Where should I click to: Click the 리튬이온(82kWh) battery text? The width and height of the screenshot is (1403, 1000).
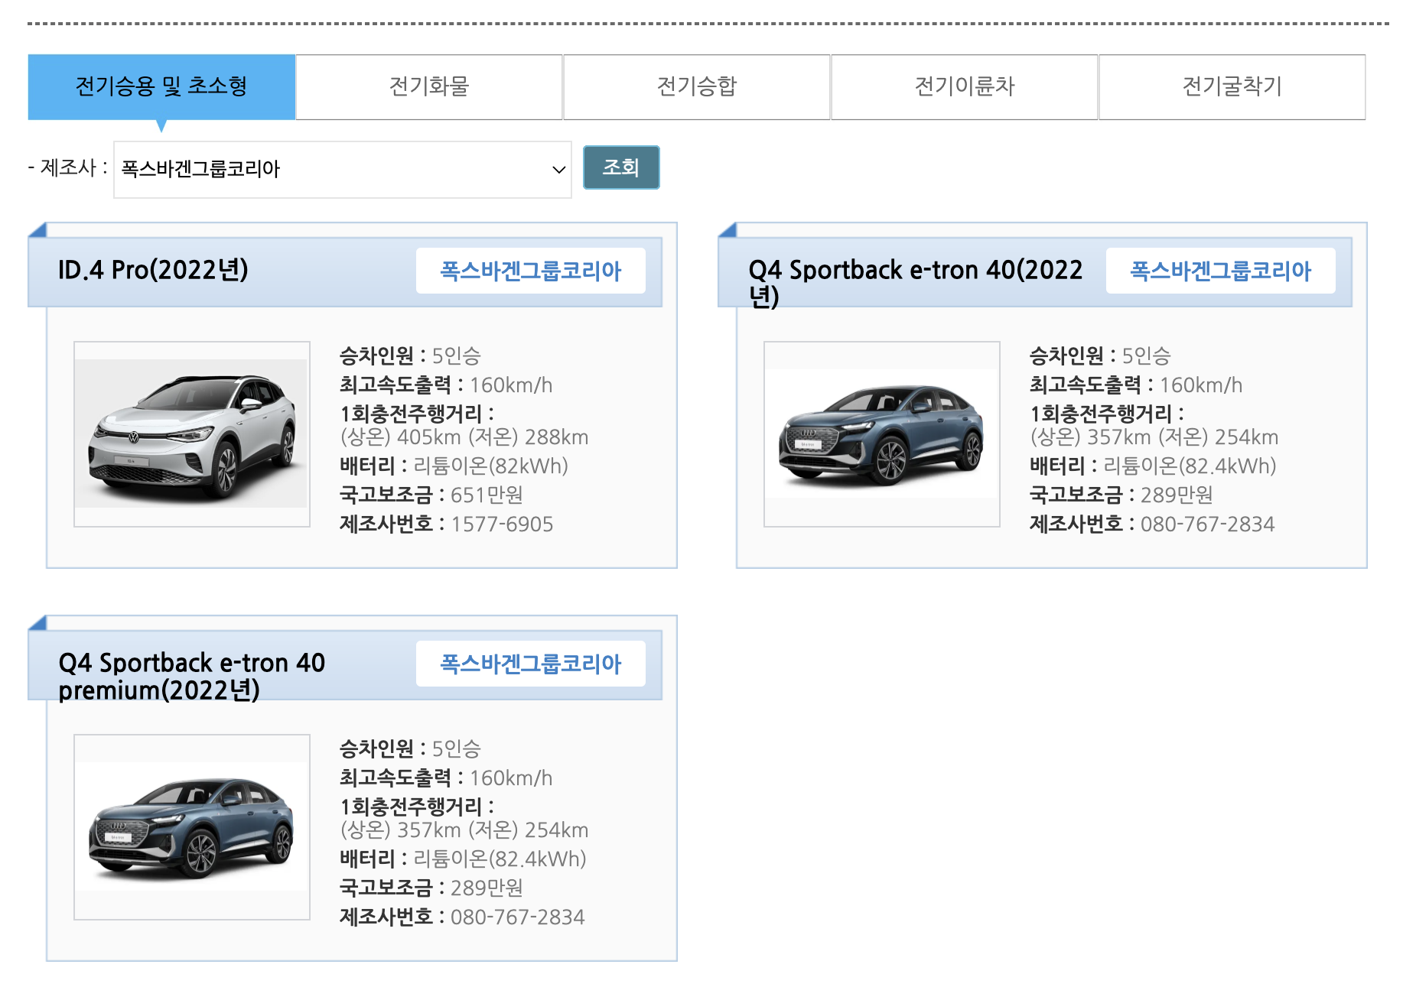tap(490, 466)
